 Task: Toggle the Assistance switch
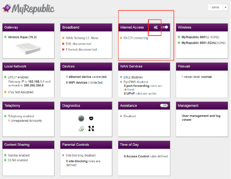coord(164,106)
